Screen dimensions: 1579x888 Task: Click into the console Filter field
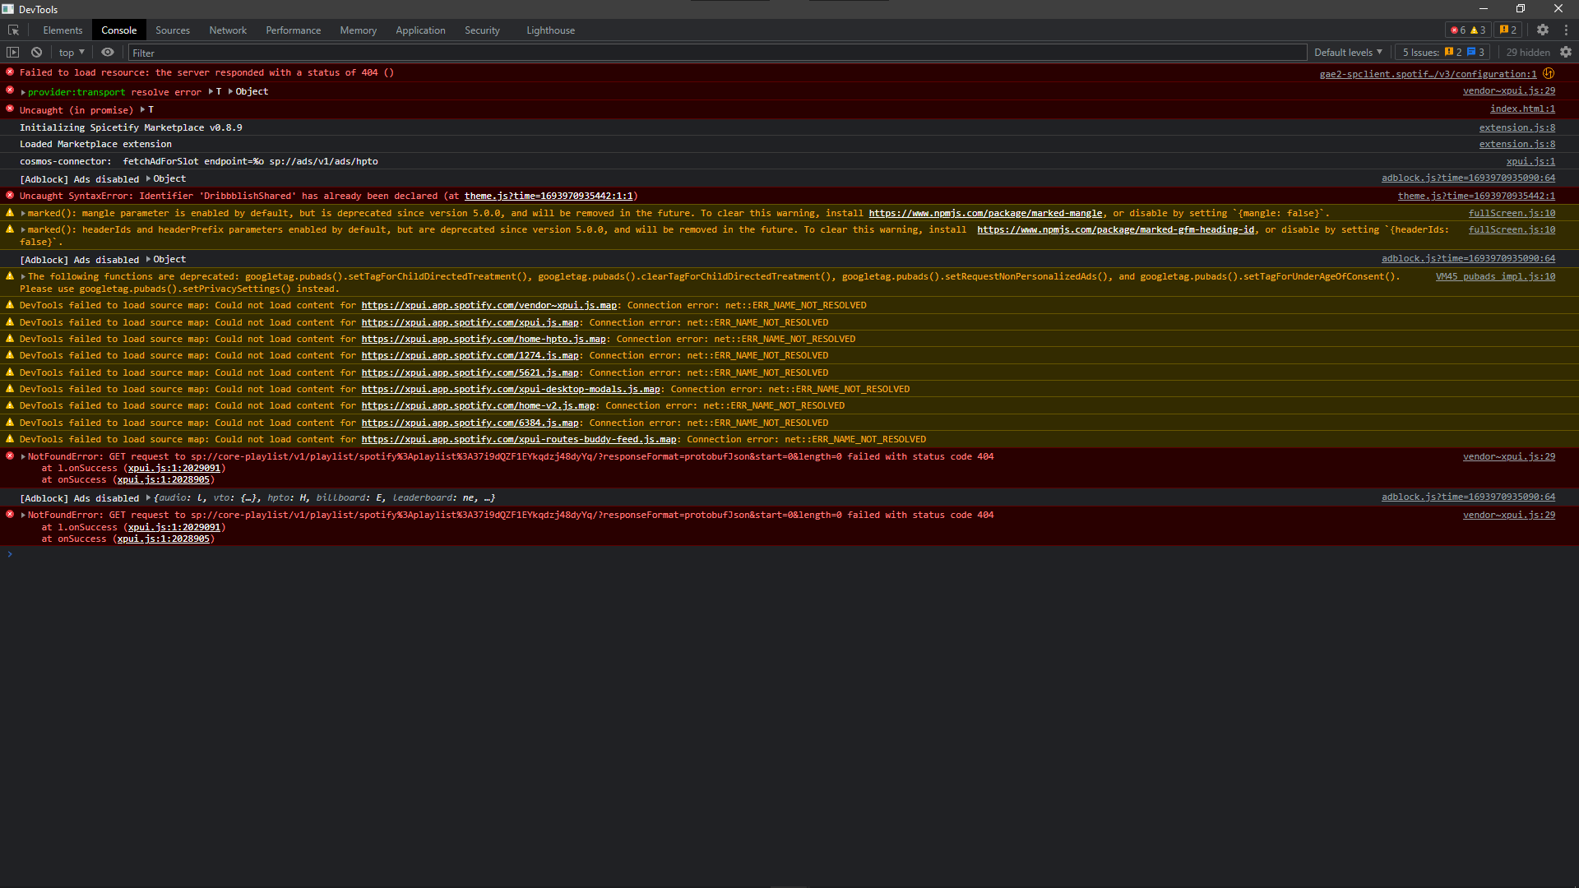(x=715, y=53)
